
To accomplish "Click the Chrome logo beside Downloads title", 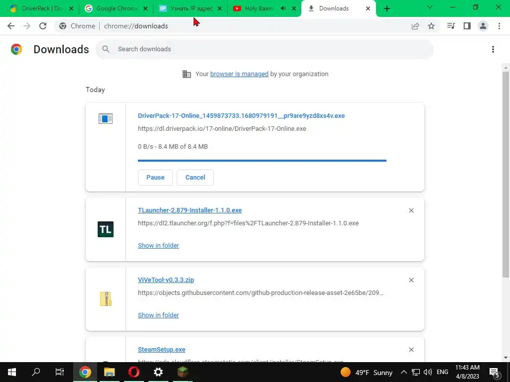I will point(16,49).
